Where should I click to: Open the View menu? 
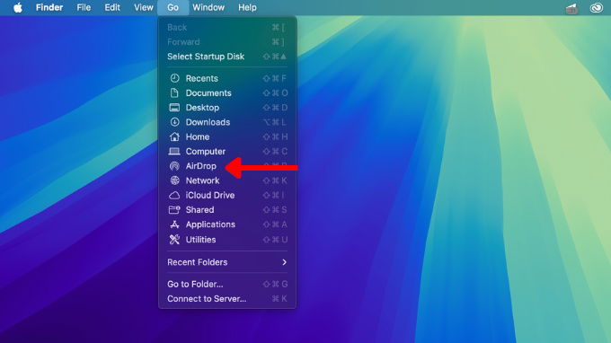(x=144, y=7)
